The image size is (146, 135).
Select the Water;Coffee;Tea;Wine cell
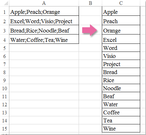pos(44,39)
